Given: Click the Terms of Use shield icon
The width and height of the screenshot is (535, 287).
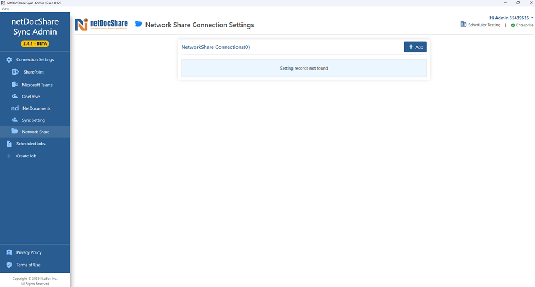Looking at the screenshot, I should click(x=9, y=265).
